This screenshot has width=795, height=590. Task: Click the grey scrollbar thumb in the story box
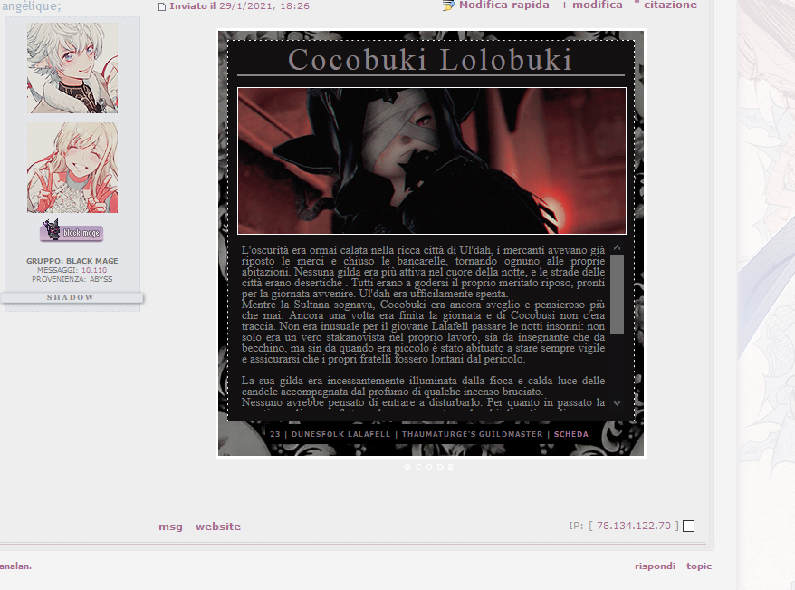617,295
